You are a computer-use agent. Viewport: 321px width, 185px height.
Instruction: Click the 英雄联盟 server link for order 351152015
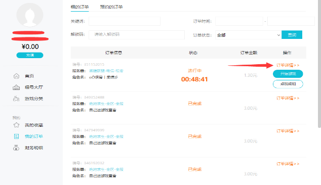pos(106,71)
